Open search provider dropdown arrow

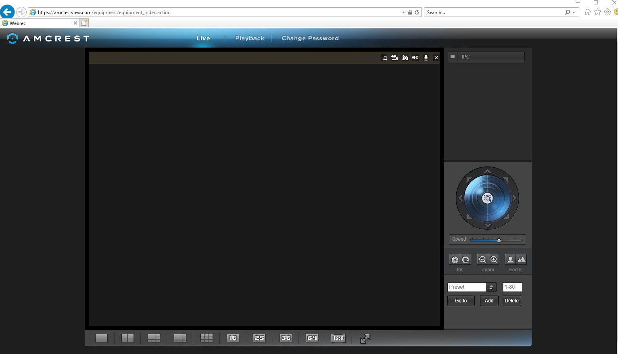coord(574,12)
